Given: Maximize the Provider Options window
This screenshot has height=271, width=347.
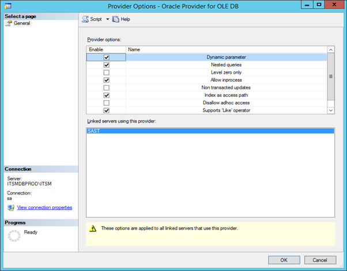Looking at the screenshot, I should pos(319,5).
